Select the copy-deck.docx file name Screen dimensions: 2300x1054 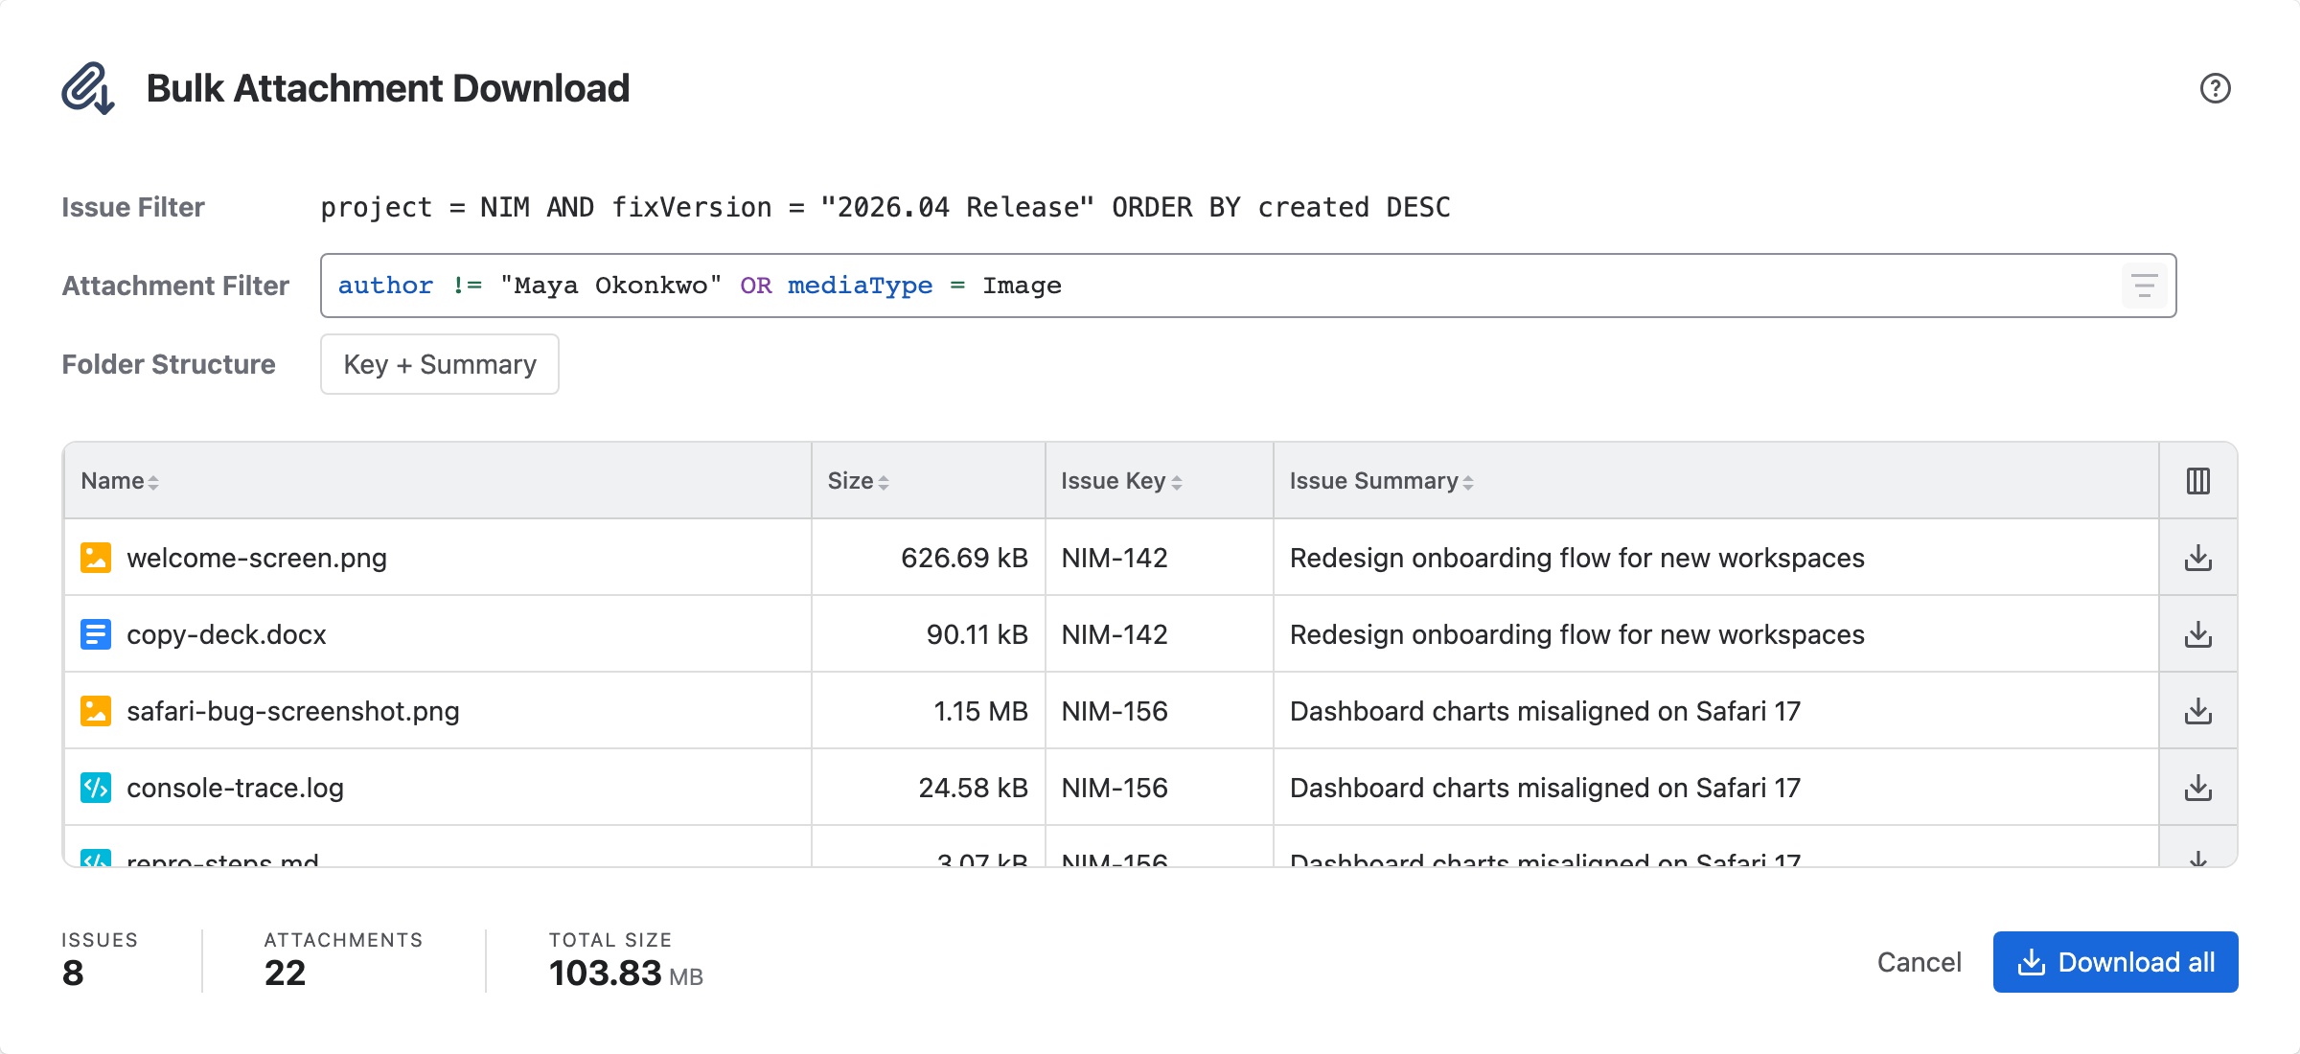(226, 634)
